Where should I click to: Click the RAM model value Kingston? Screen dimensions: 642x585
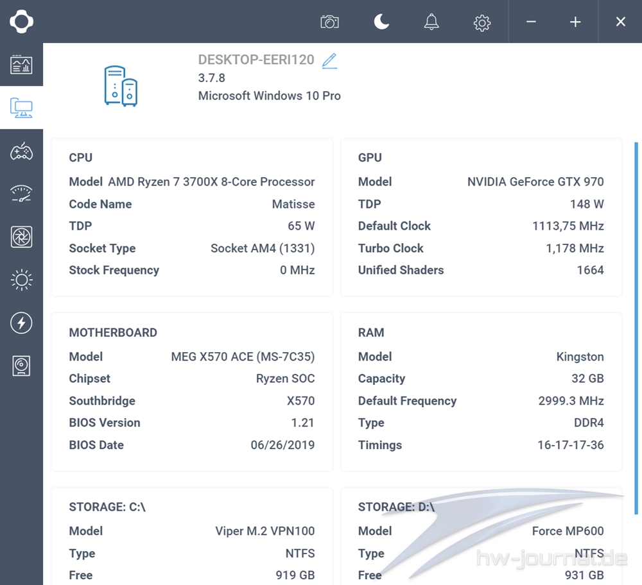point(580,357)
